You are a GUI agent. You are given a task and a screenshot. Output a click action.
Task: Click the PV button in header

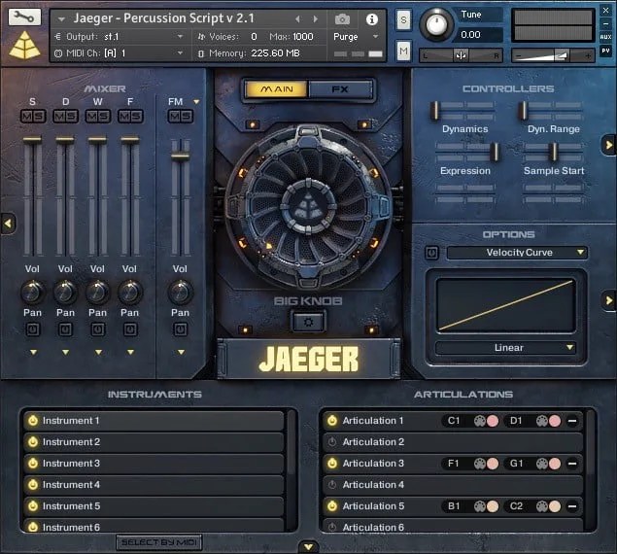coord(606,51)
